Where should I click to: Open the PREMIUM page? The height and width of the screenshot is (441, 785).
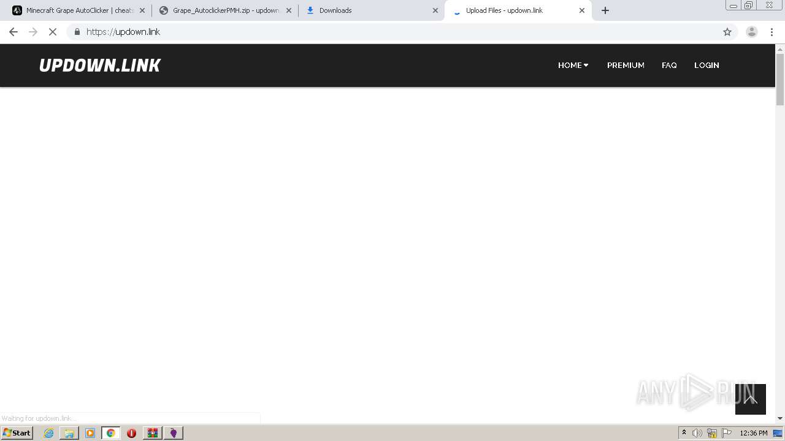point(626,65)
